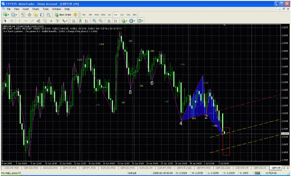Screen dimensions: 291x176
Task: Expand the Profiles dropdown arrow
Action: [16, 15]
